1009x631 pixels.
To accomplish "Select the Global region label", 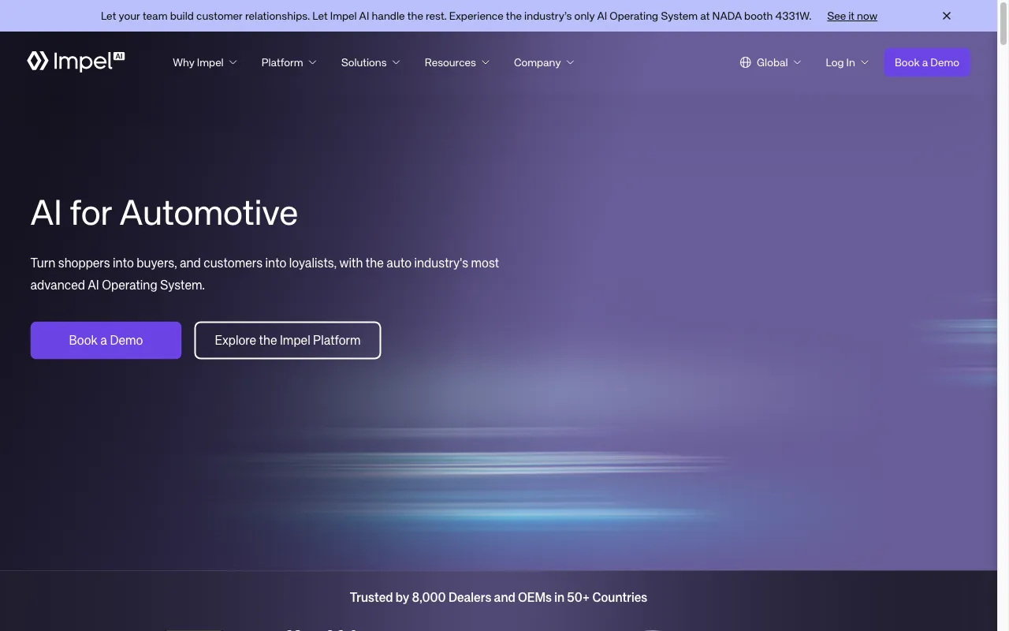I will [772, 62].
